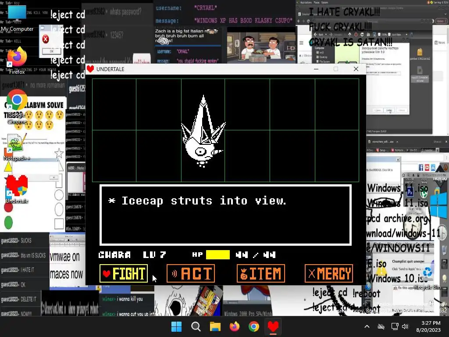Launch Firefox from the desktop shortcut
The image size is (449, 337).
[17, 61]
